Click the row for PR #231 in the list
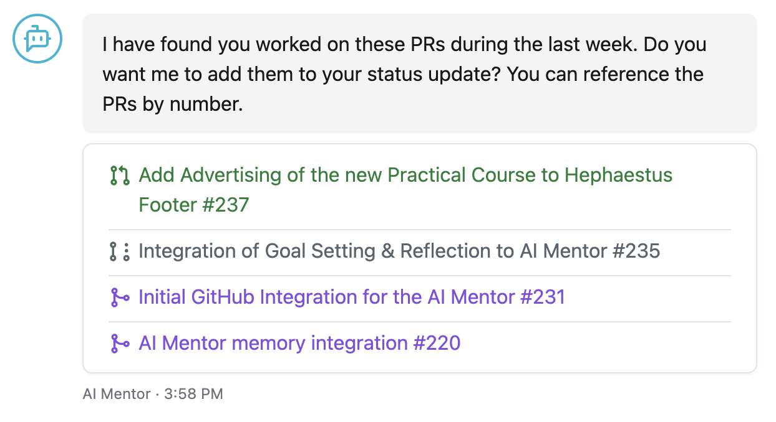 point(419,297)
